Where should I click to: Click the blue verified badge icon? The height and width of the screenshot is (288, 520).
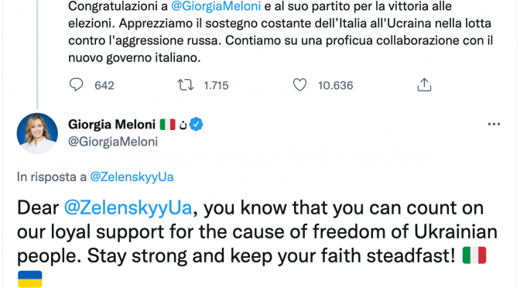pos(197,125)
